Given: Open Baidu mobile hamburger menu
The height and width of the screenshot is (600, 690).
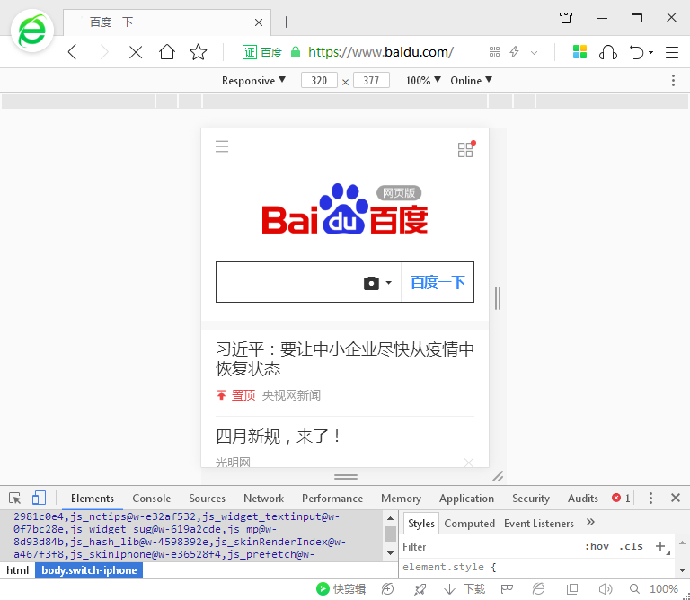Looking at the screenshot, I should (222, 146).
